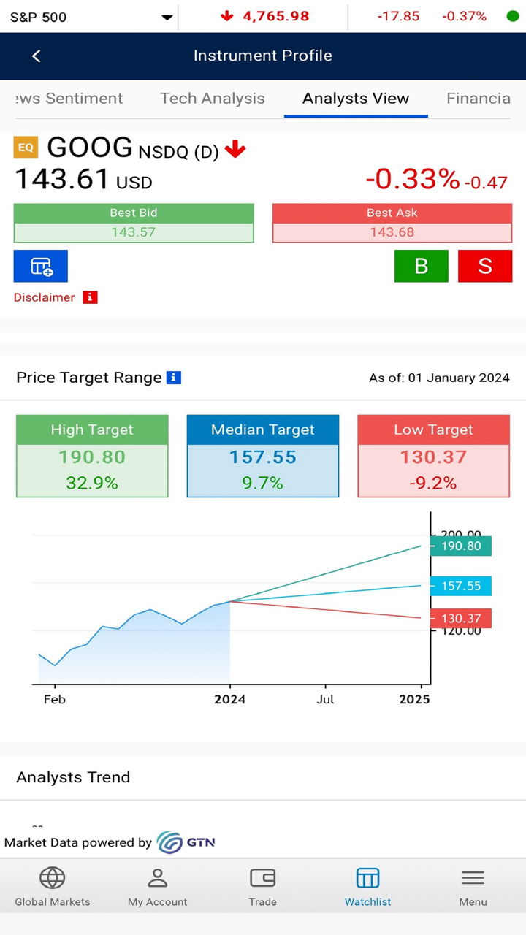Switch to Tech Analysis tab
Viewport: 526px width, 935px height.
click(213, 99)
